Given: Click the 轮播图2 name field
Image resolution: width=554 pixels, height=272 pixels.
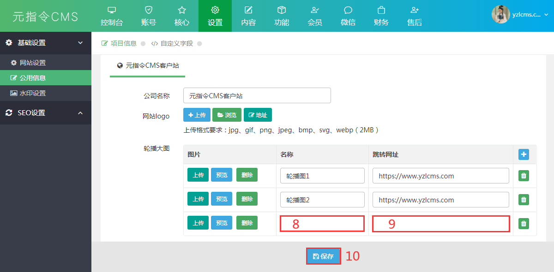Looking at the screenshot, I should click(322, 200).
